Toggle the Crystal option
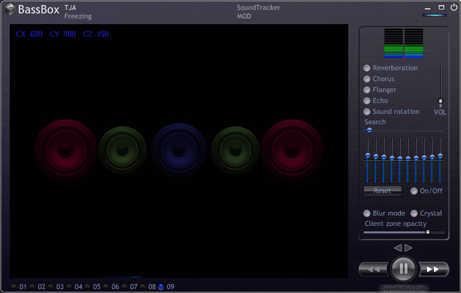The height and width of the screenshot is (293, 461). (414, 214)
